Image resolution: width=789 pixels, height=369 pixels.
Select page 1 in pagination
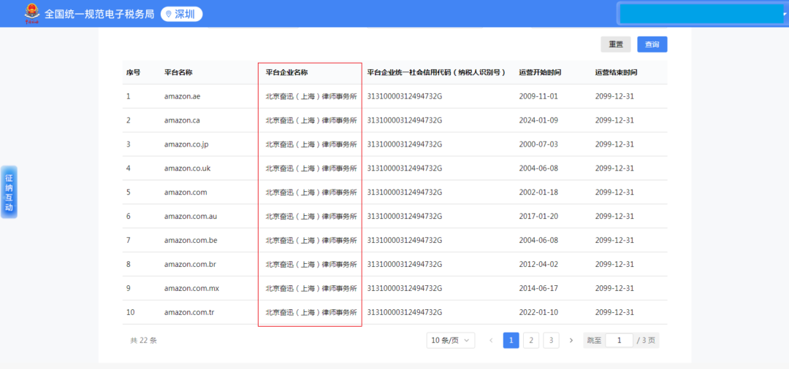pos(511,341)
